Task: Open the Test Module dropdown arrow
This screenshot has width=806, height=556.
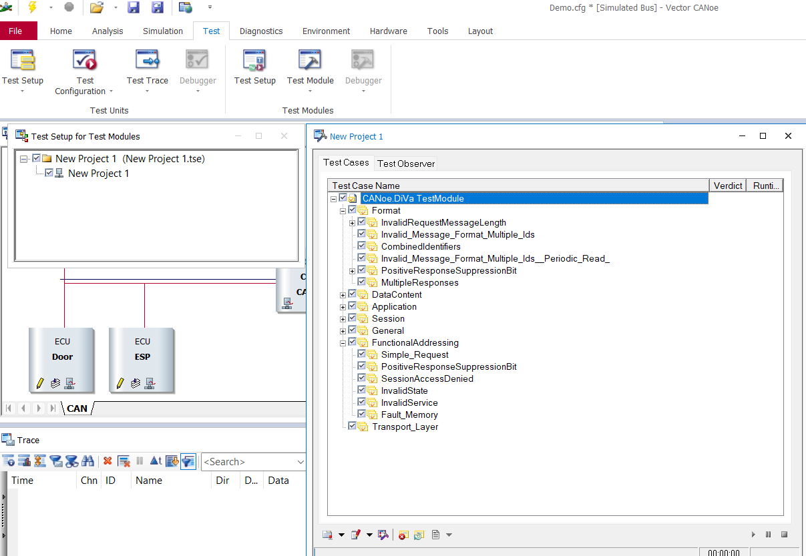Action: click(311, 91)
